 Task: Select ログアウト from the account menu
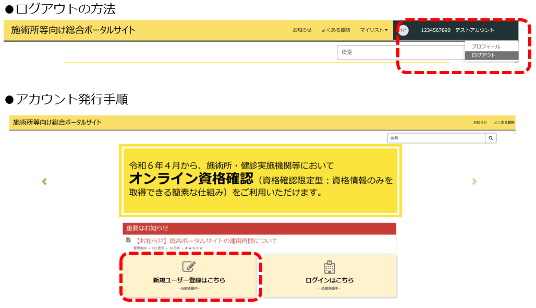coord(483,55)
